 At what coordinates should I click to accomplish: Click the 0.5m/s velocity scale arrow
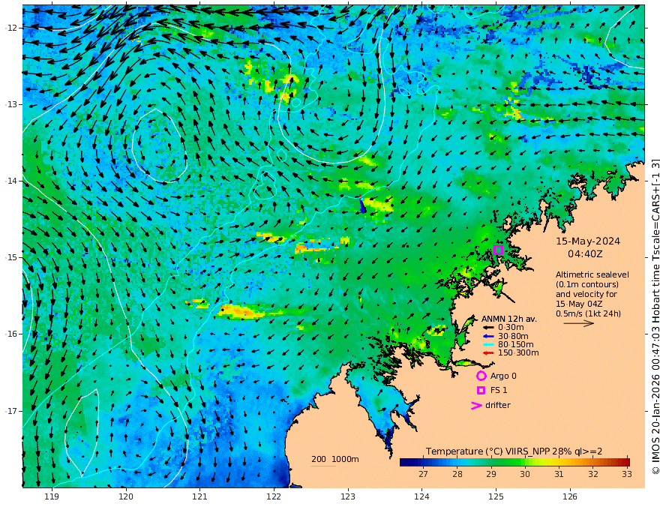pos(579,323)
